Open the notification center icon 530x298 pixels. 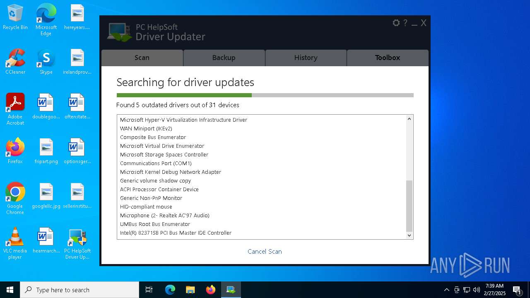517,290
